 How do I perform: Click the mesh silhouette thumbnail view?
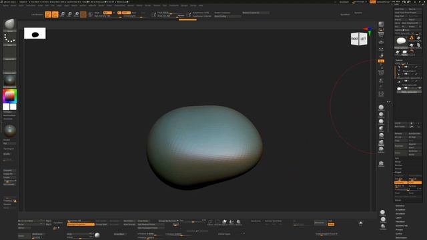(x=35, y=33)
